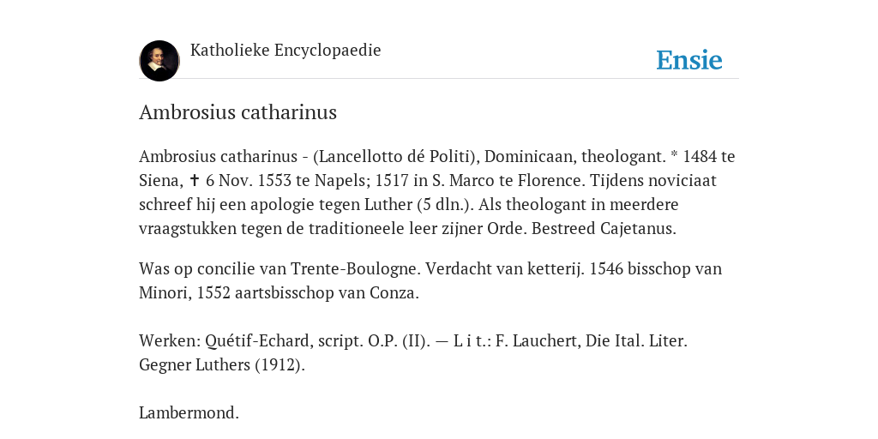
Task: Open the Katholieke Encyclopaedie source link
Action: point(286,51)
